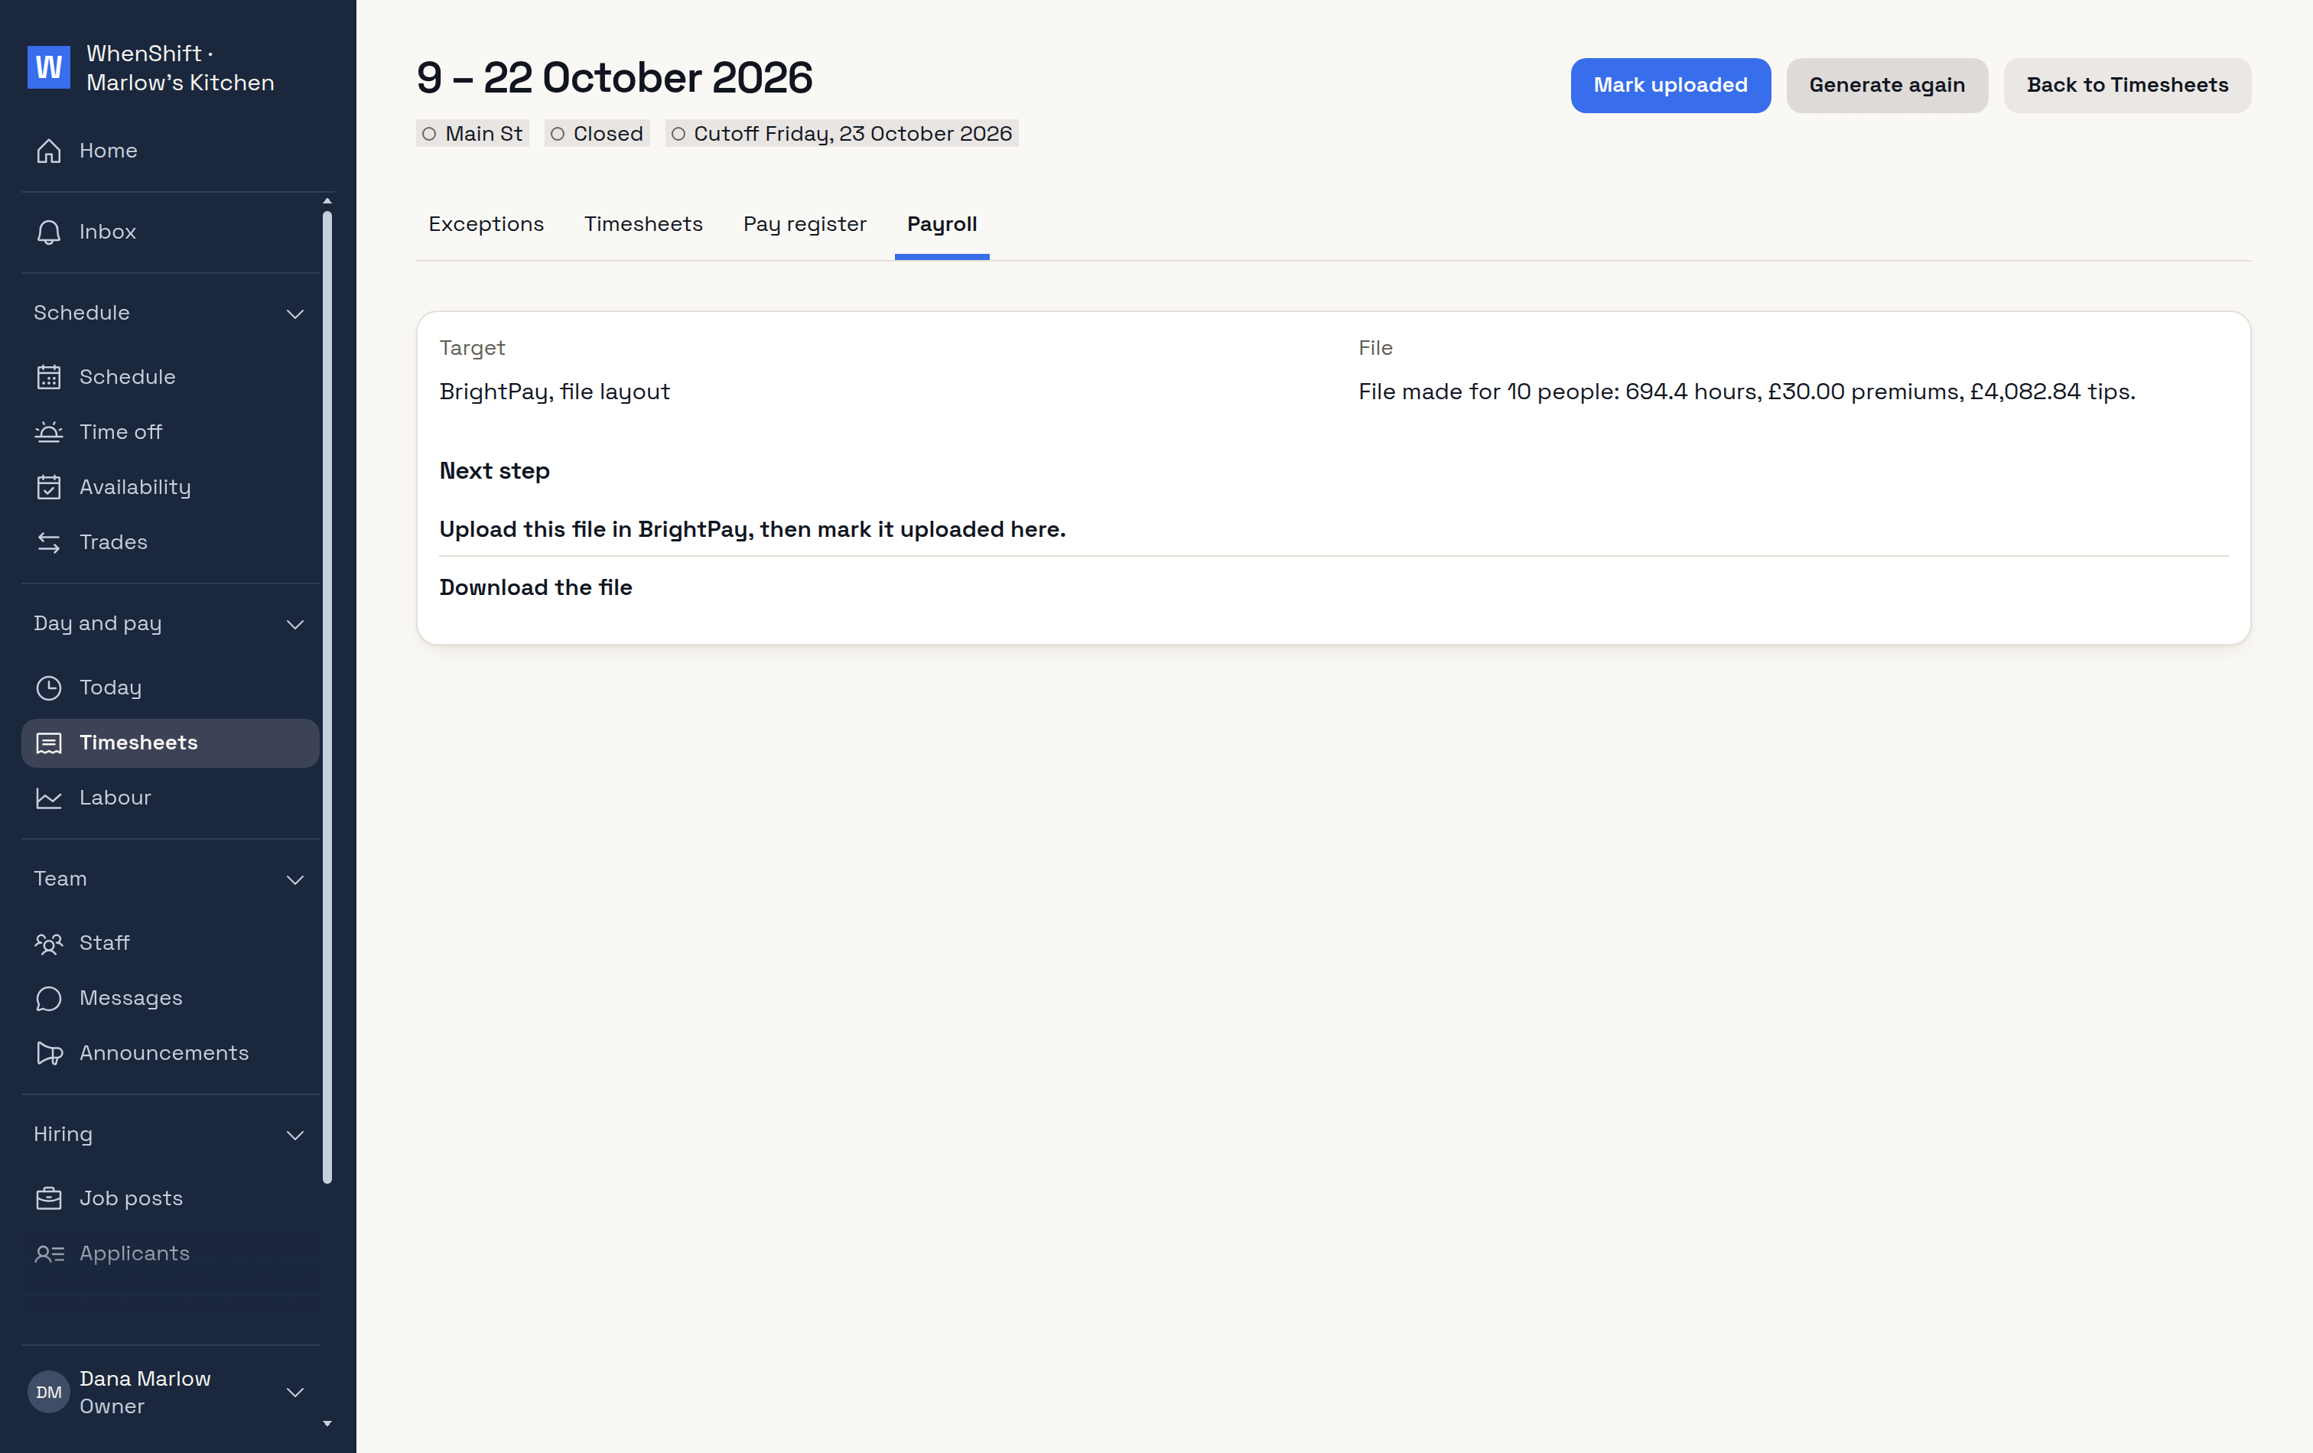Open the Inbox bell icon
The image size is (2313, 1453).
coord(49,232)
